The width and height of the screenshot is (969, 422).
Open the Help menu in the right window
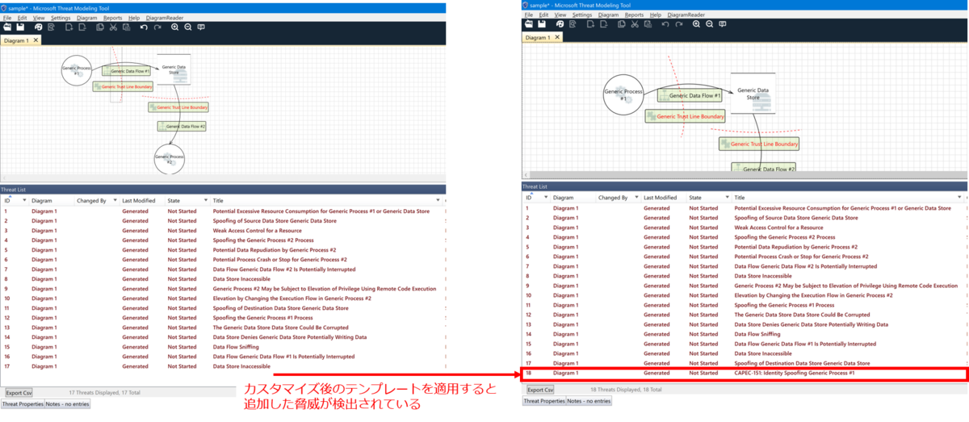point(656,15)
